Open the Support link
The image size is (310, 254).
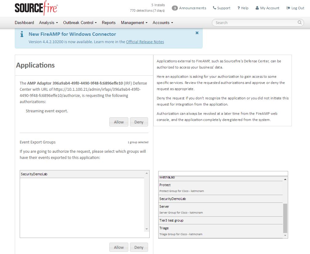(222, 8)
